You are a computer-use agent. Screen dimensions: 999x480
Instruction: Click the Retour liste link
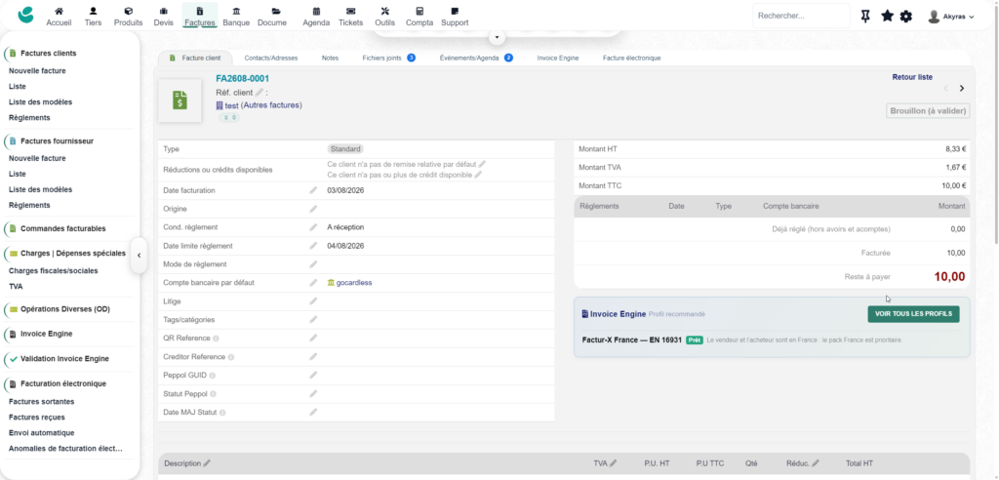(912, 77)
